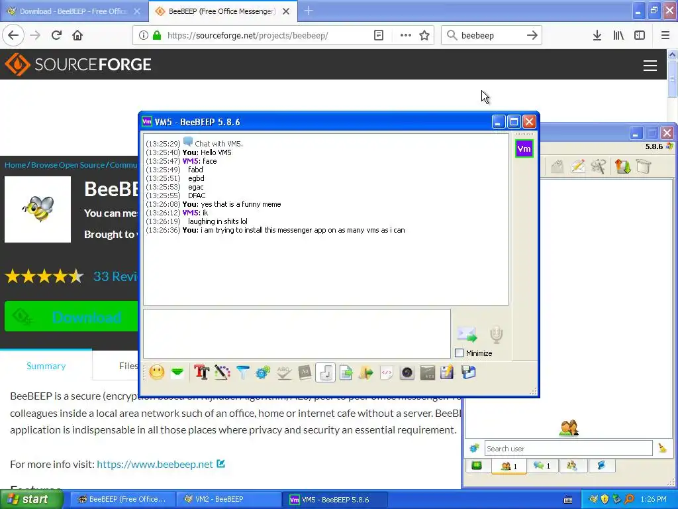Viewport: 678px width, 509px height.
Task: Click the Search user field
Action: (x=568, y=449)
